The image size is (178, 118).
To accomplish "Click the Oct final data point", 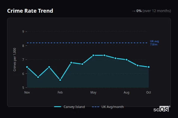I will point(149,67).
